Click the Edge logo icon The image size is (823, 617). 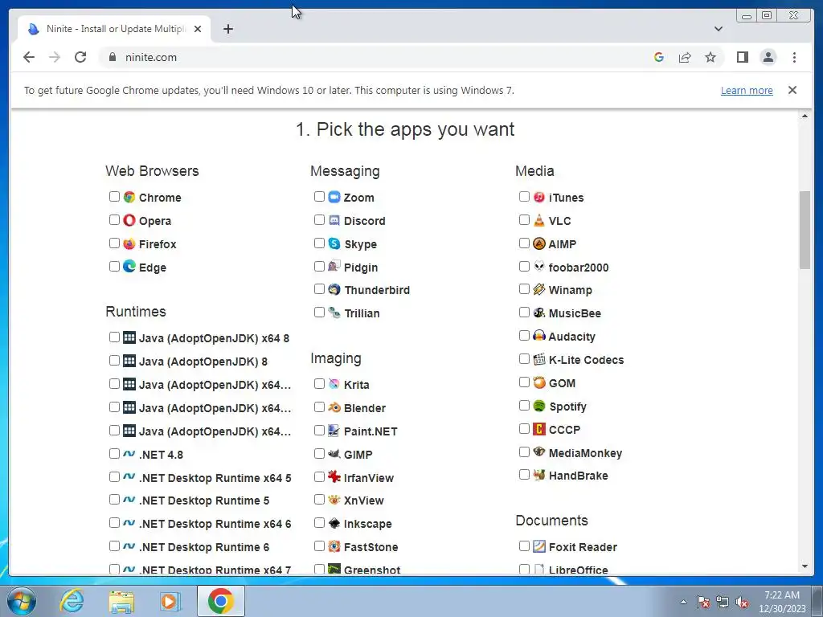click(129, 267)
